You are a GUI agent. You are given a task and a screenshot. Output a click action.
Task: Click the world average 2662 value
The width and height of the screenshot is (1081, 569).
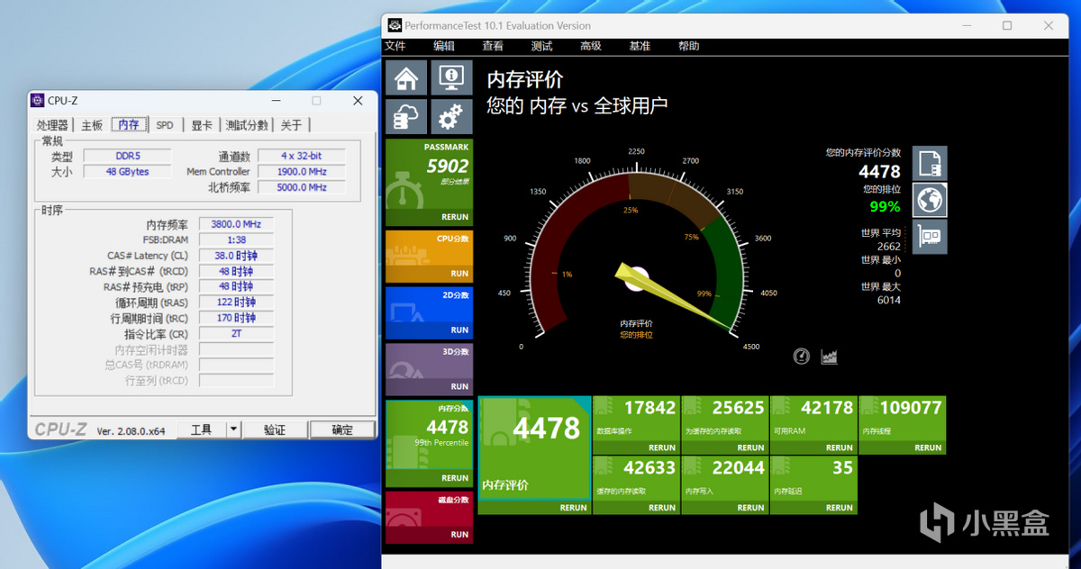[888, 247]
